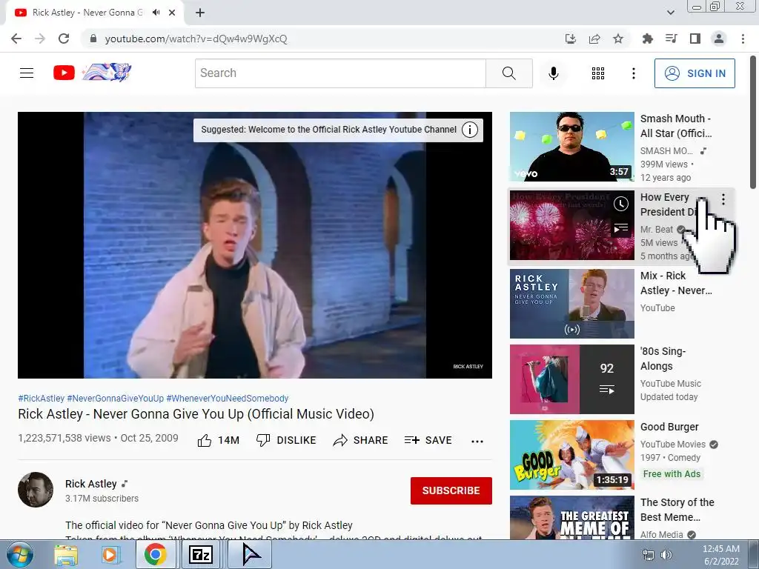Open Chrome profile avatar
This screenshot has height=569, width=759.
click(719, 39)
